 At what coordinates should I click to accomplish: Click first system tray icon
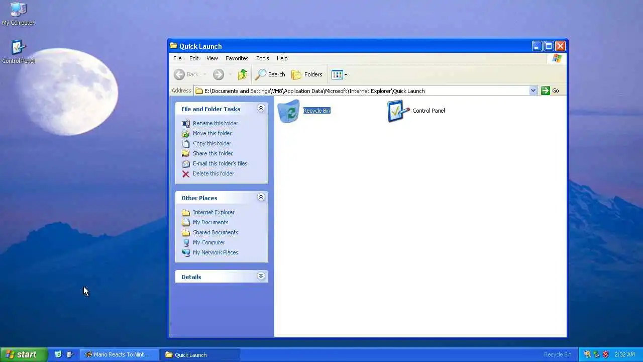(x=587, y=354)
